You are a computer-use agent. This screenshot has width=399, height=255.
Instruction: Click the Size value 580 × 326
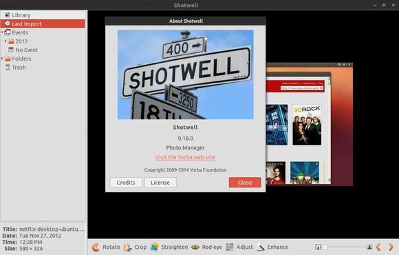coord(31,248)
